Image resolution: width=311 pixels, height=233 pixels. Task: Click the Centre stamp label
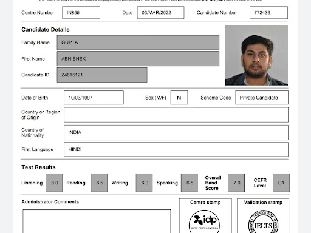click(205, 203)
